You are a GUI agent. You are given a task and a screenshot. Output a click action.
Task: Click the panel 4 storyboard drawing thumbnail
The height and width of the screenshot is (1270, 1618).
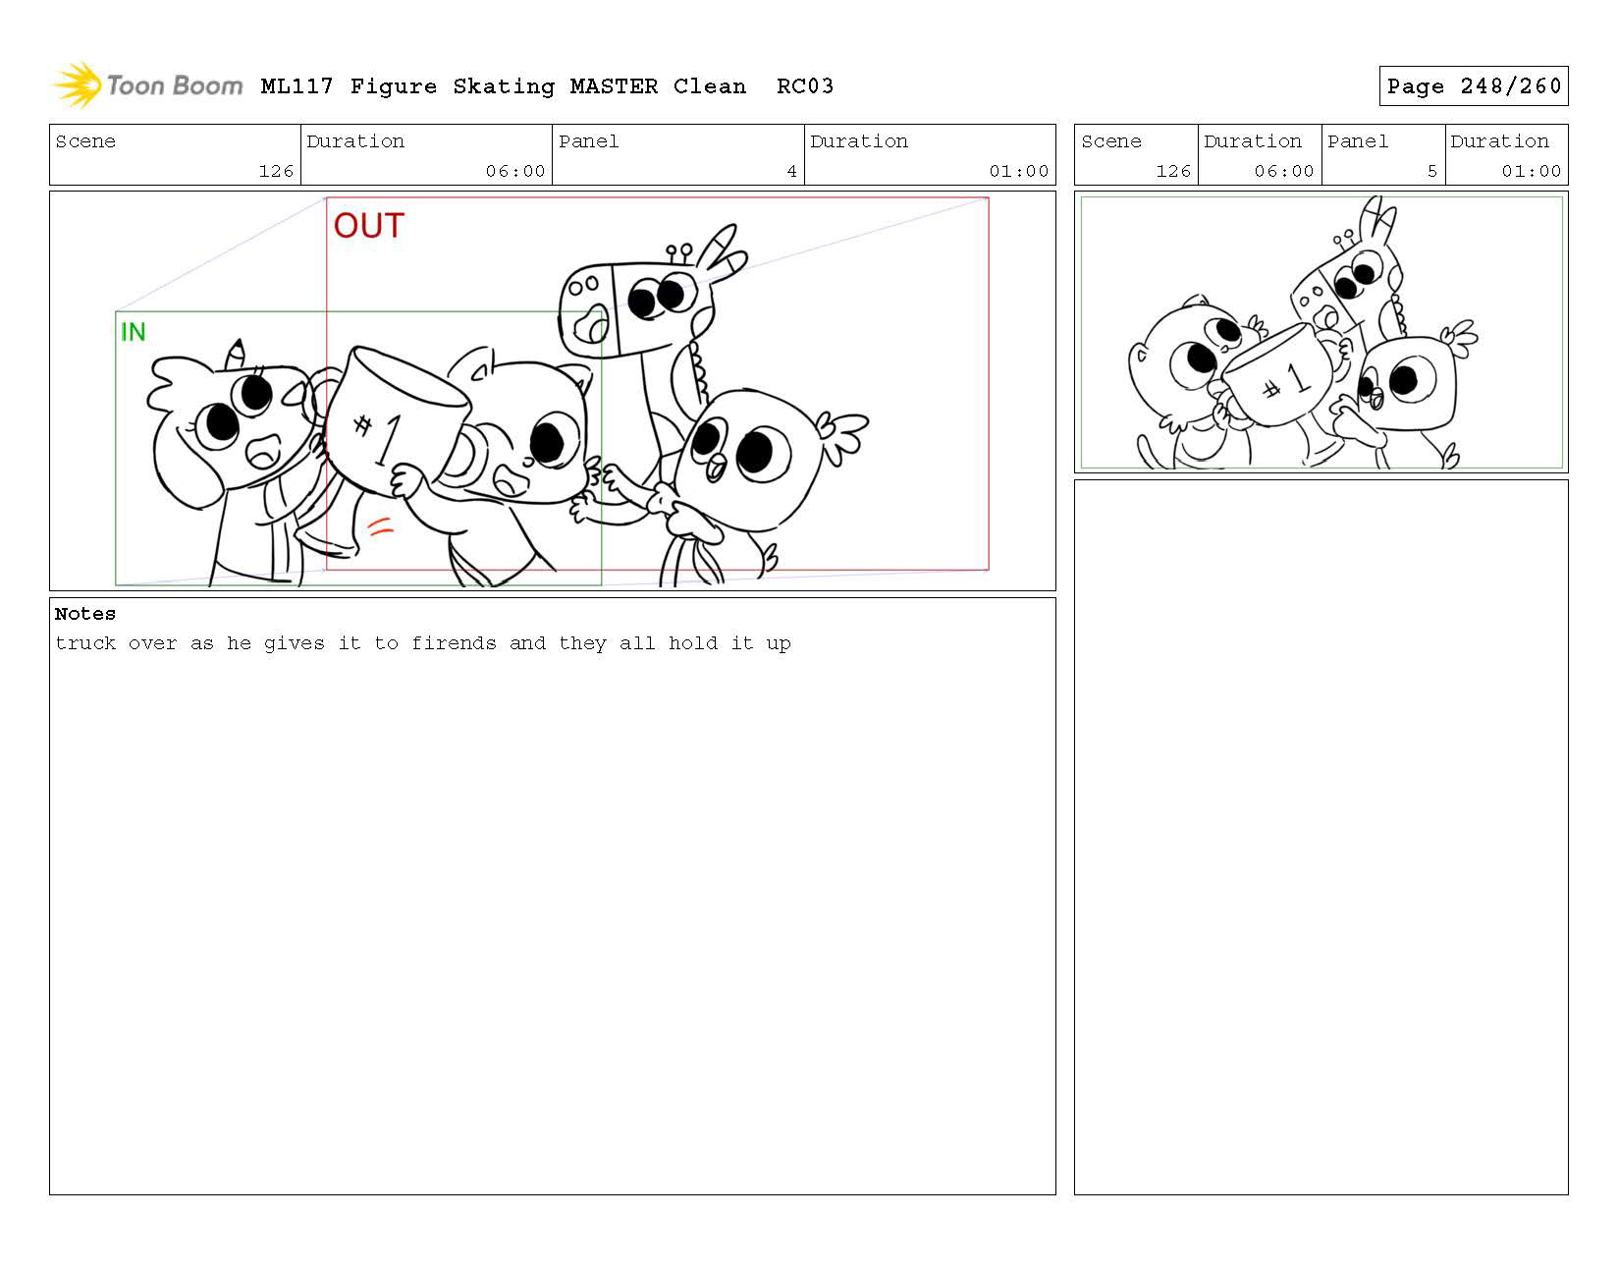[x=553, y=391]
